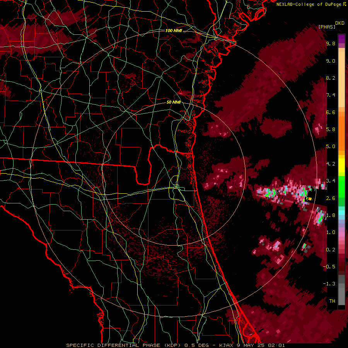The width and height of the screenshot is (348, 348).
Task: Click the -1.3 value on the KDP scale
Action: click(329, 284)
